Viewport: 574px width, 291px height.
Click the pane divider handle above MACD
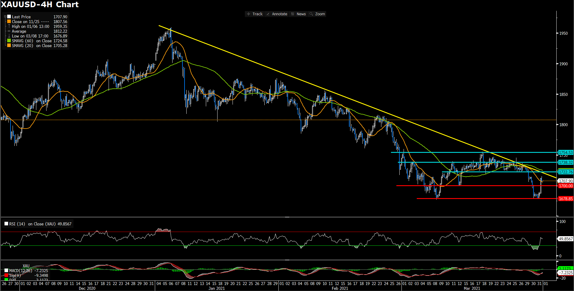287,260
